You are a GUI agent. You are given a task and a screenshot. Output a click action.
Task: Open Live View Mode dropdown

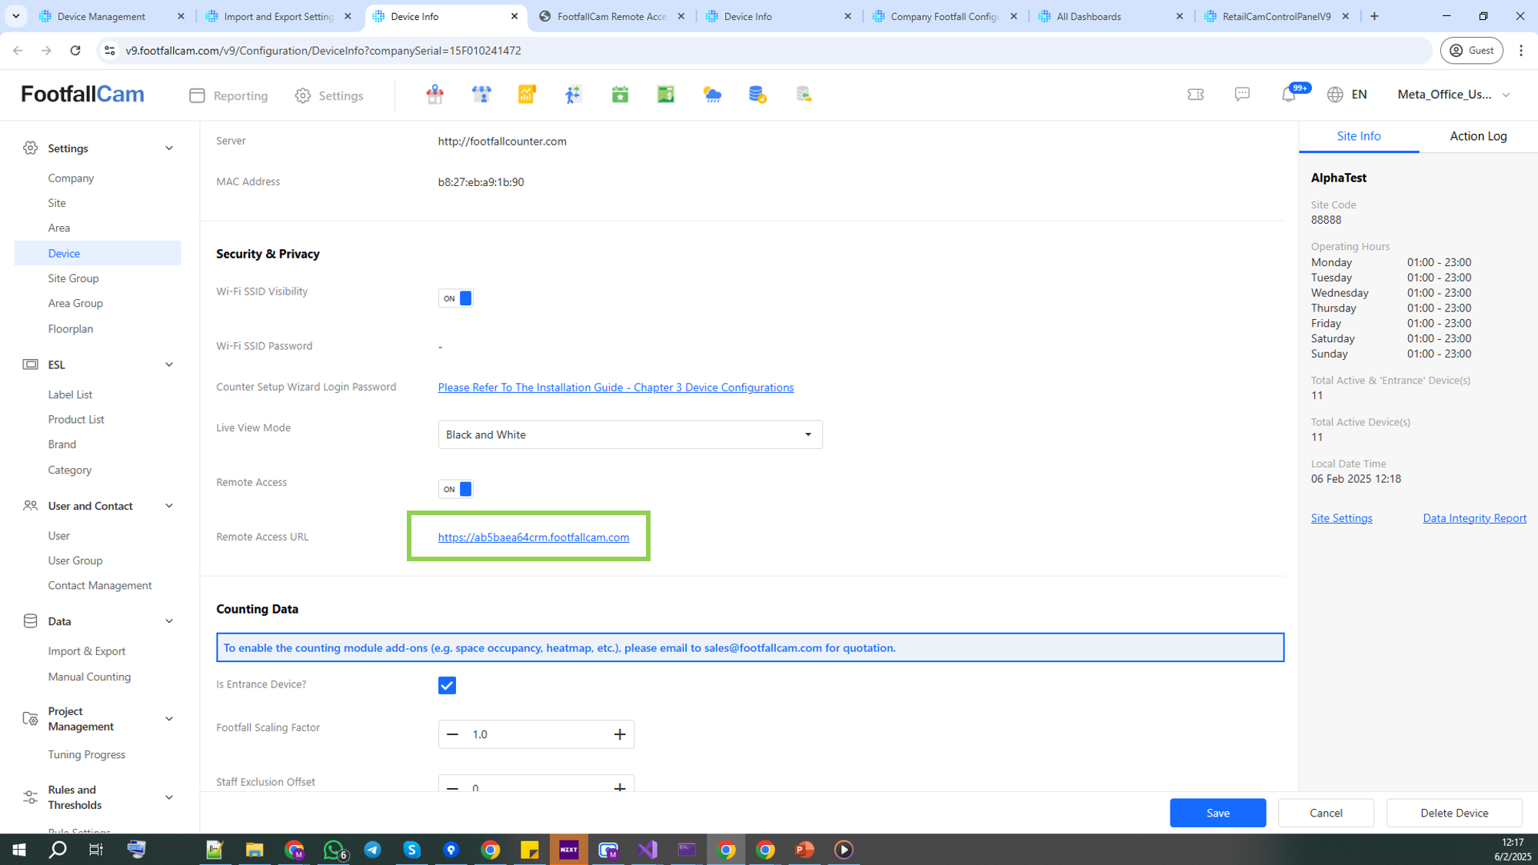[x=630, y=434]
